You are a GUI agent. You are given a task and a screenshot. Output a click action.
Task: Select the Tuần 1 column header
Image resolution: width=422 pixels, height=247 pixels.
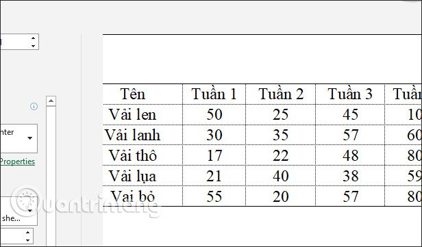tap(214, 94)
